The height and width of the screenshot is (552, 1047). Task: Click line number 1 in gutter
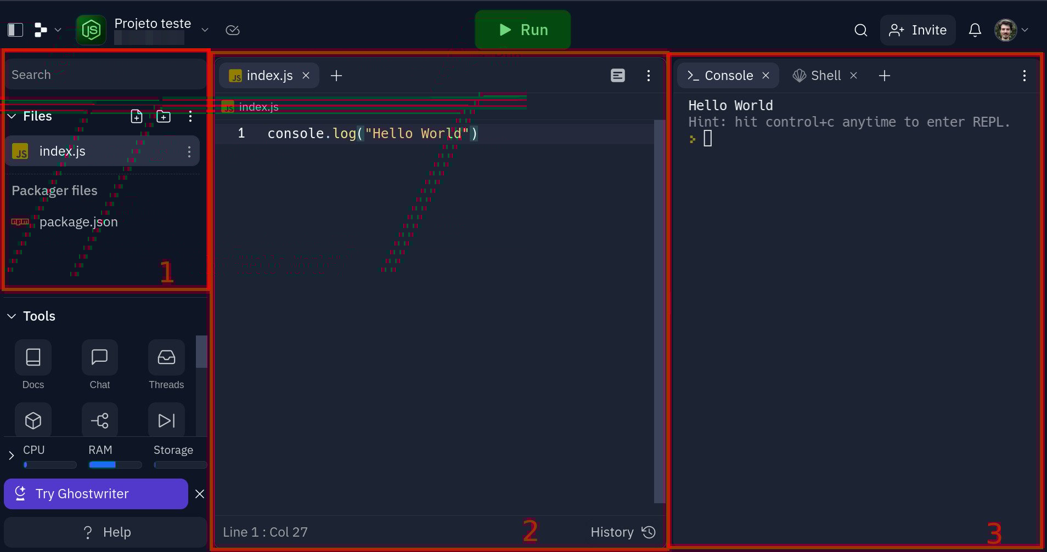click(x=241, y=133)
